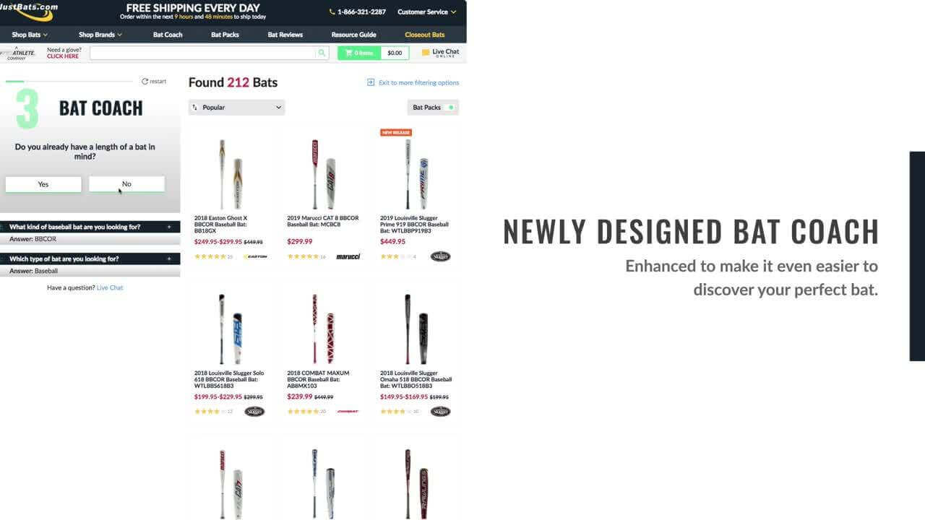This screenshot has height=520, width=925.
Task: Select No for bat length question
Action: click(x=126, y=184)
